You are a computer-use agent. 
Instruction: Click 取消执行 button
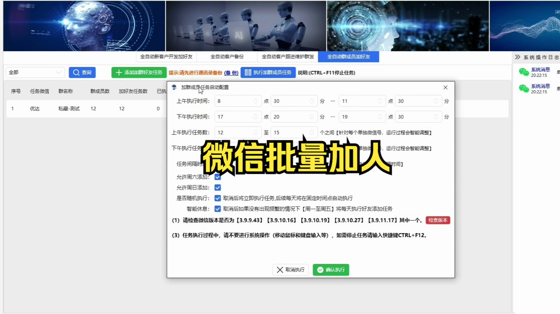click(x=291, y=270)
